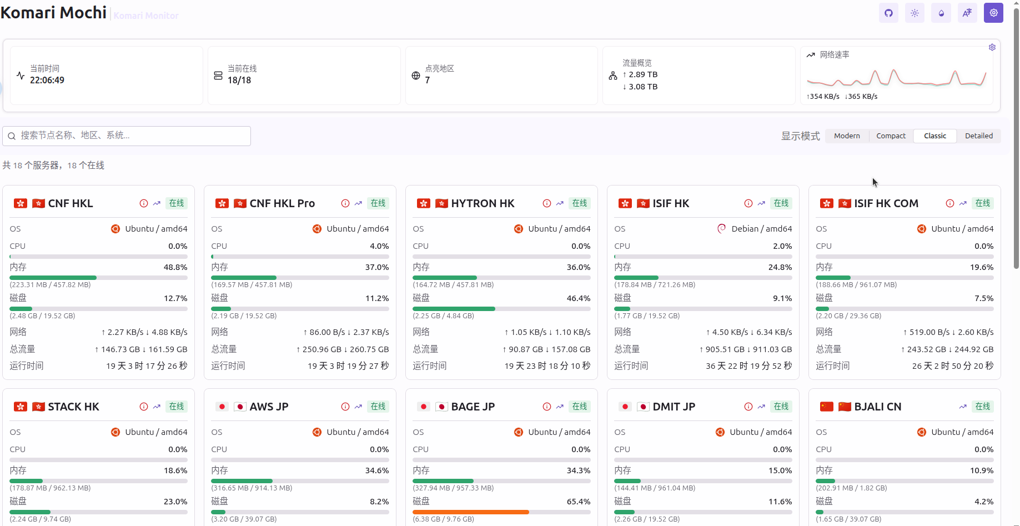Open the GitHub repository icon
The height and width of the screenshot is (526, 1020).
point(888,13)
